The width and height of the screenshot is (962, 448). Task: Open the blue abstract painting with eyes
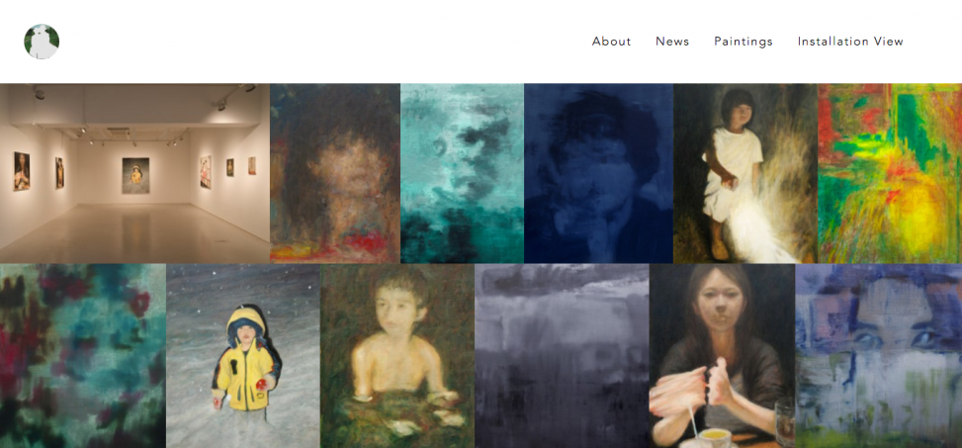coord(879,356)
